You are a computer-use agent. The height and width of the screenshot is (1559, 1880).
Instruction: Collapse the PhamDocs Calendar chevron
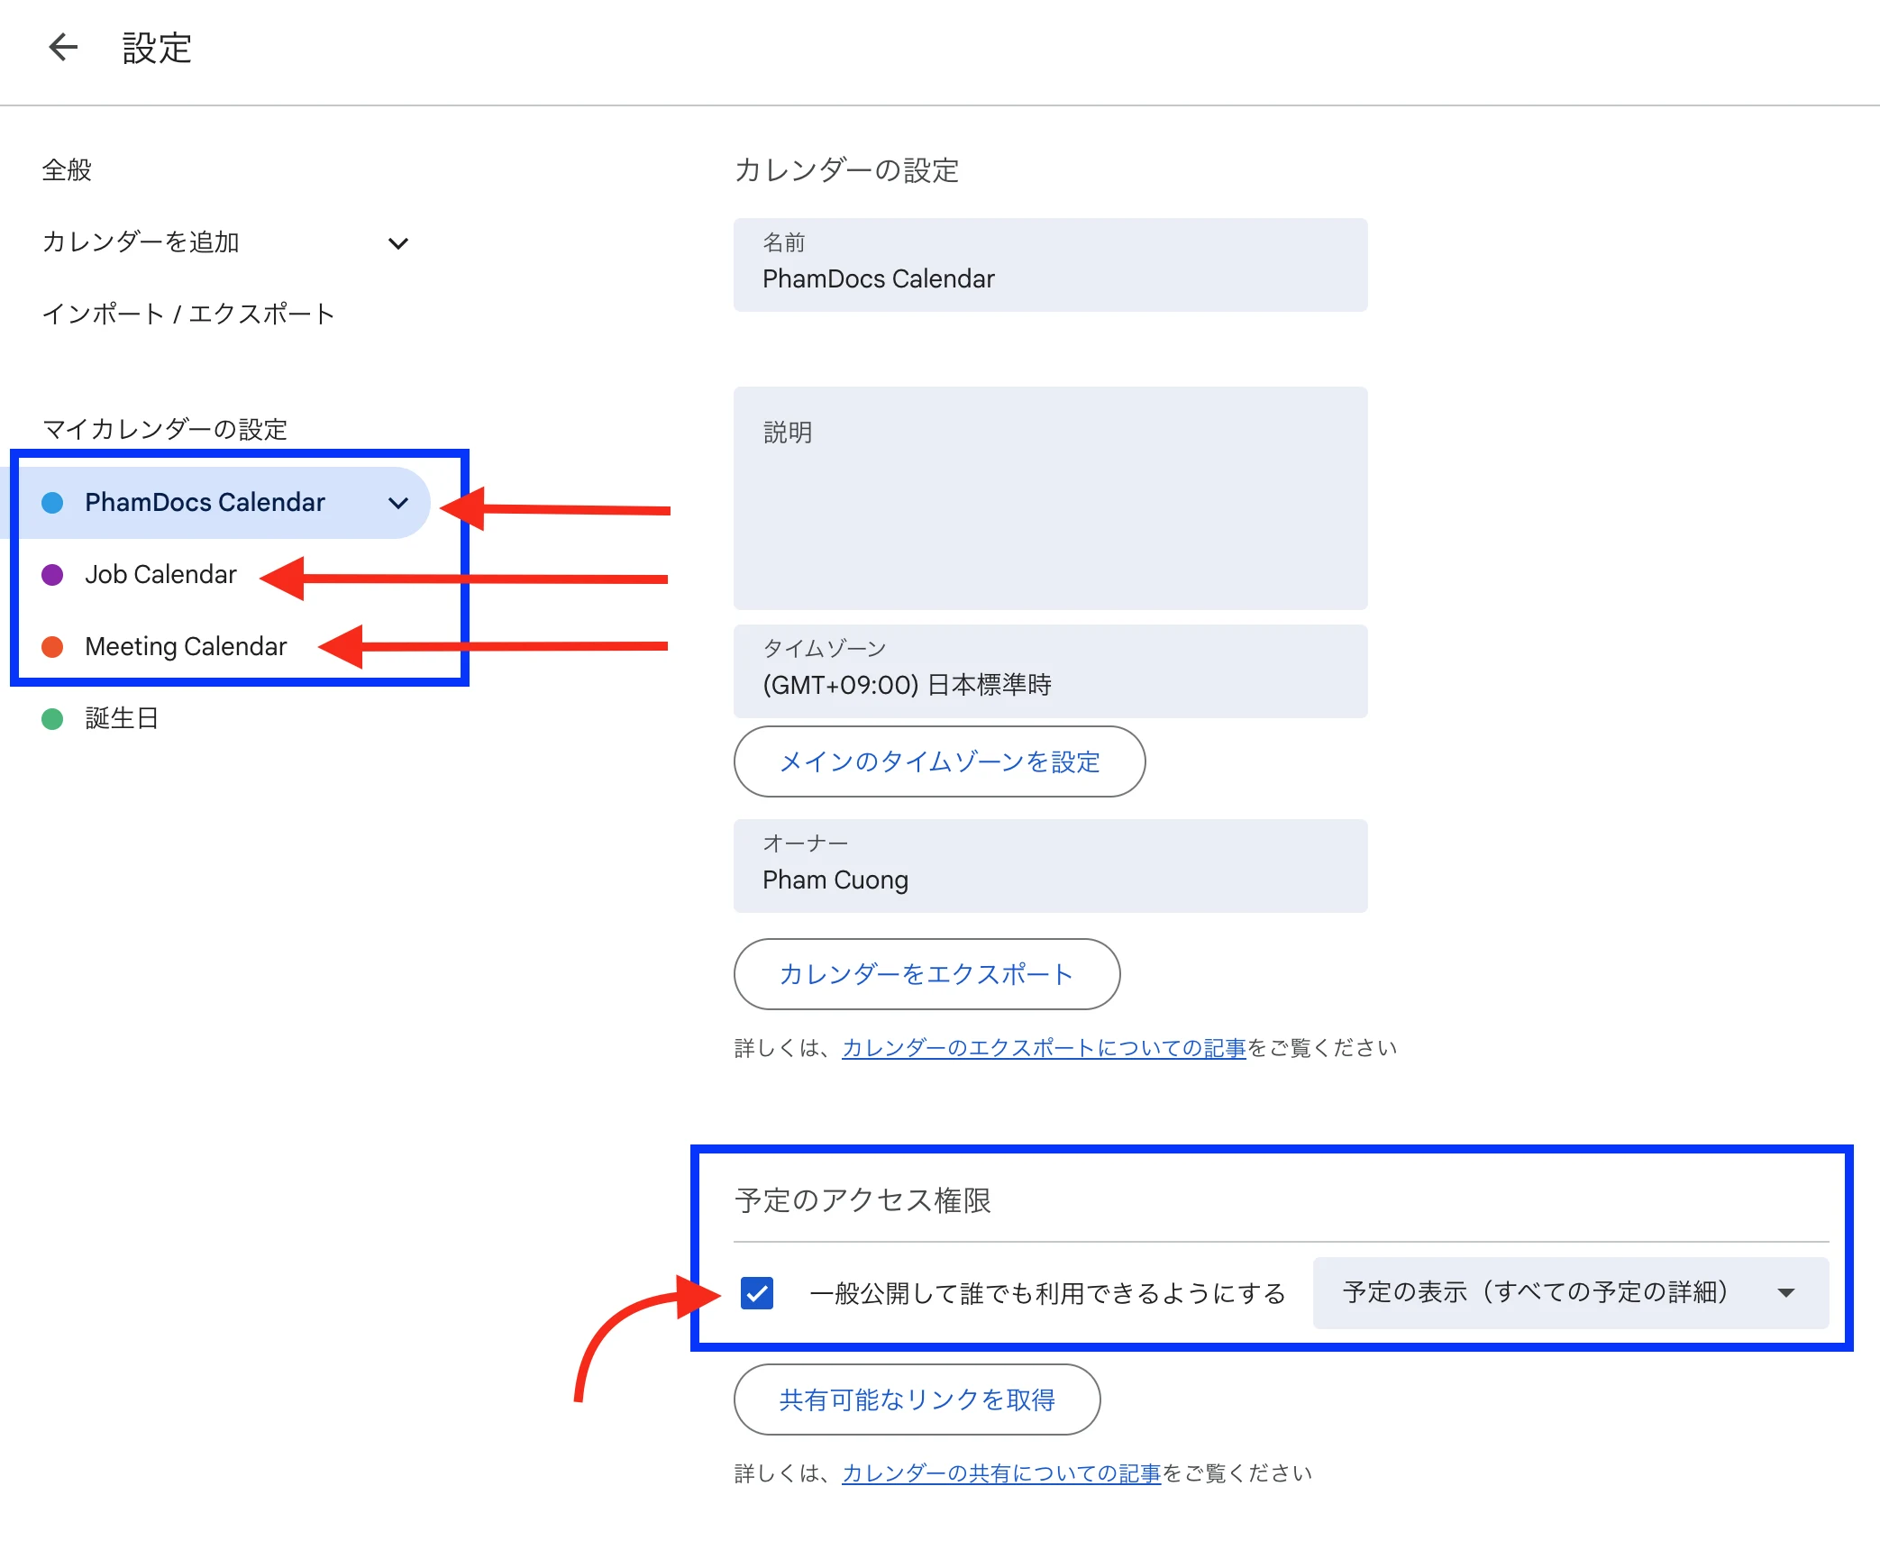(397, 503)
